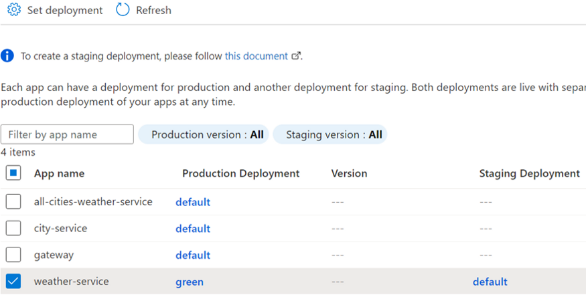Toggle the select-all checkbox in the header
This screenshot has height=295, width=586.
[13, 173]
